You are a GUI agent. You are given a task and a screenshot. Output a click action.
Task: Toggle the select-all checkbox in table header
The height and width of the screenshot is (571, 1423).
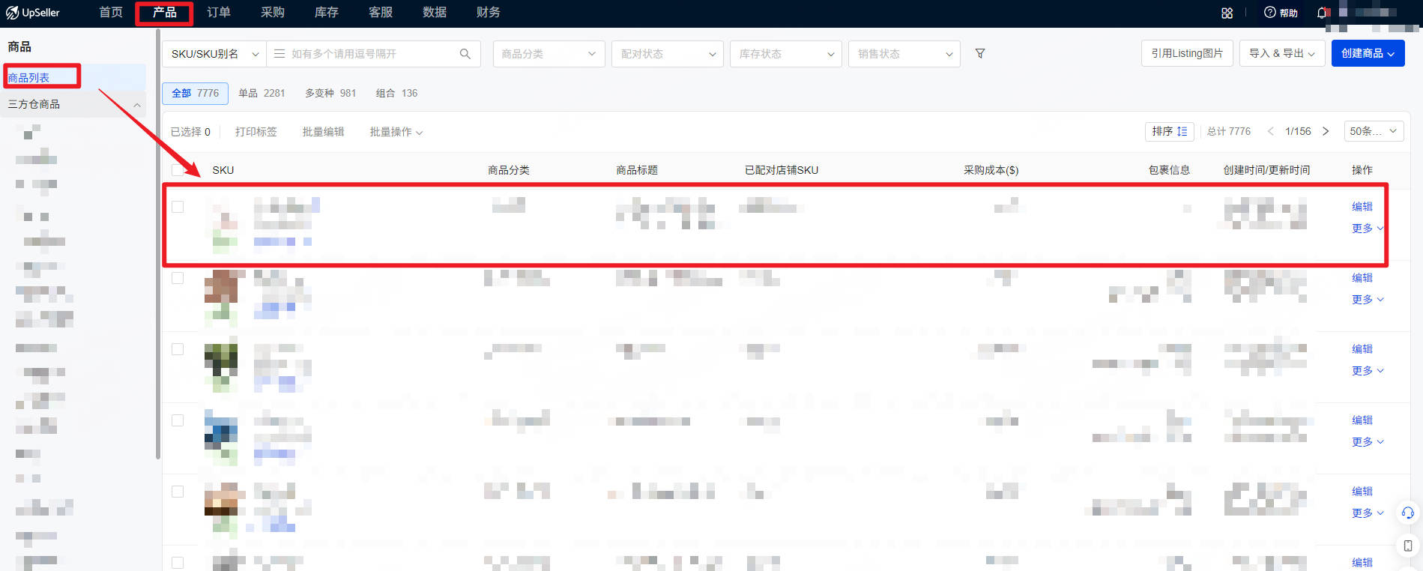click(177, 170)
